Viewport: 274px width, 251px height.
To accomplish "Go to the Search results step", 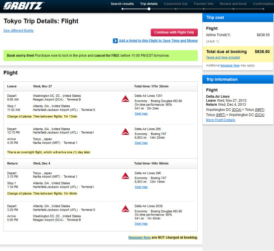I will point(122,4).
